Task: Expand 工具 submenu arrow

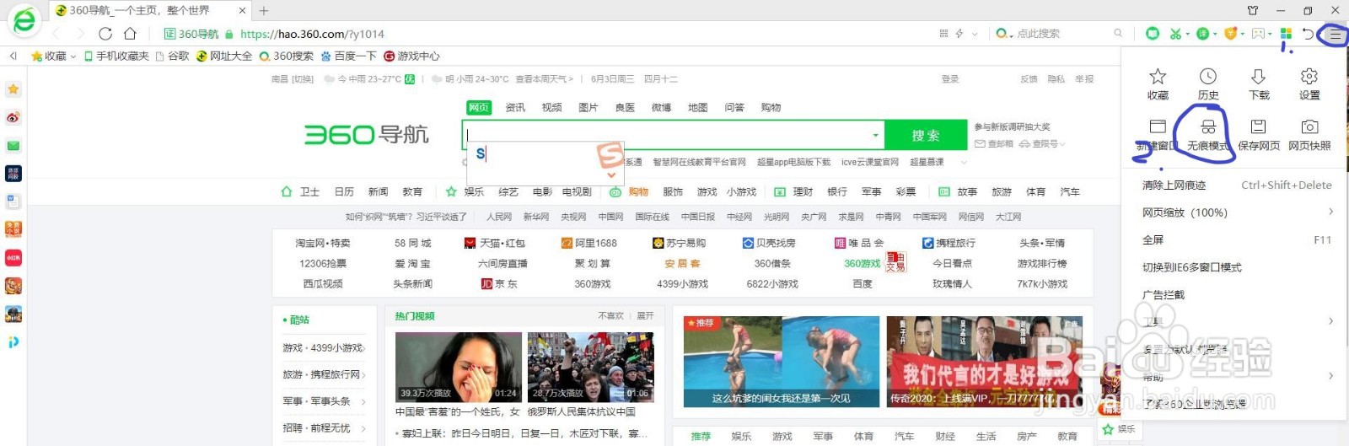Action: 1331,321
